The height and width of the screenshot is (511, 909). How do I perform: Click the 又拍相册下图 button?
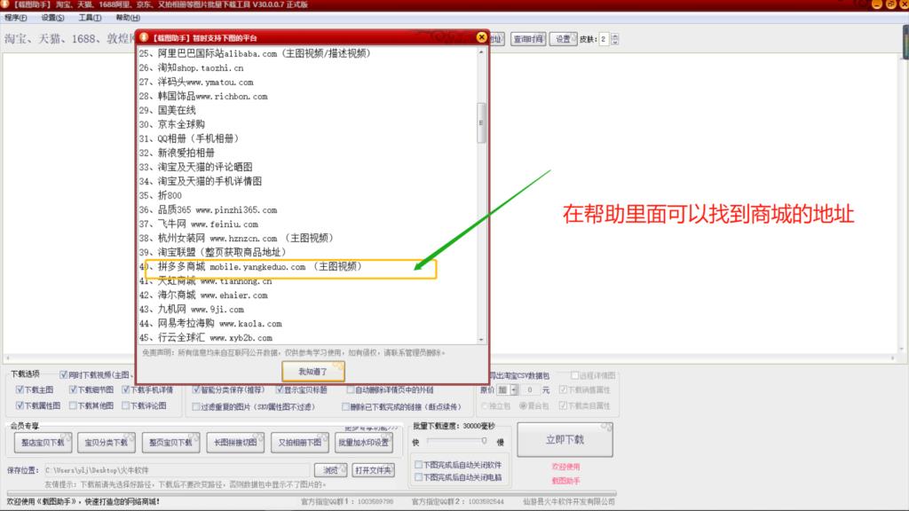299,443
